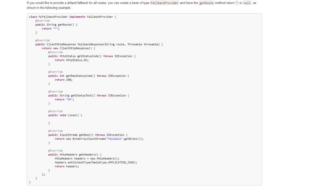
Task: Click the intro sentence 'shown in the following example:'
Action: 49,8
